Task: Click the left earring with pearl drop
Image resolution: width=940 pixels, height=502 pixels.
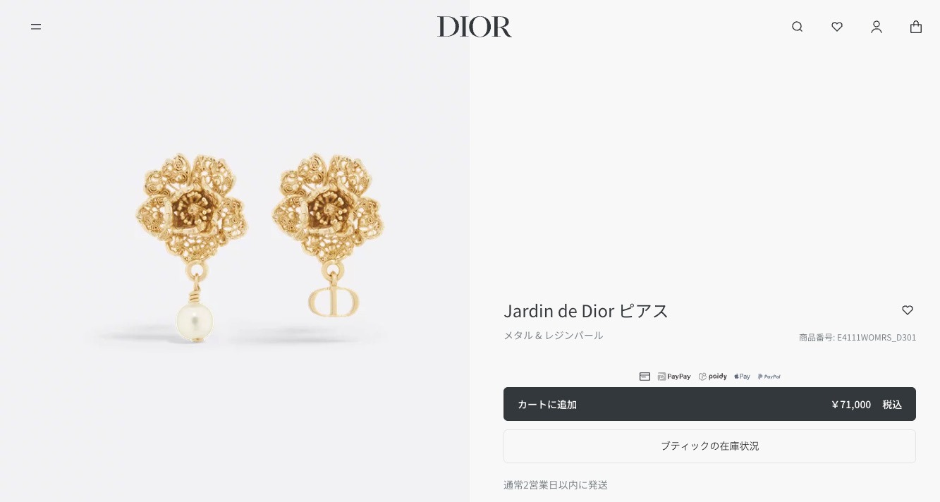Action: pos(193,247)
